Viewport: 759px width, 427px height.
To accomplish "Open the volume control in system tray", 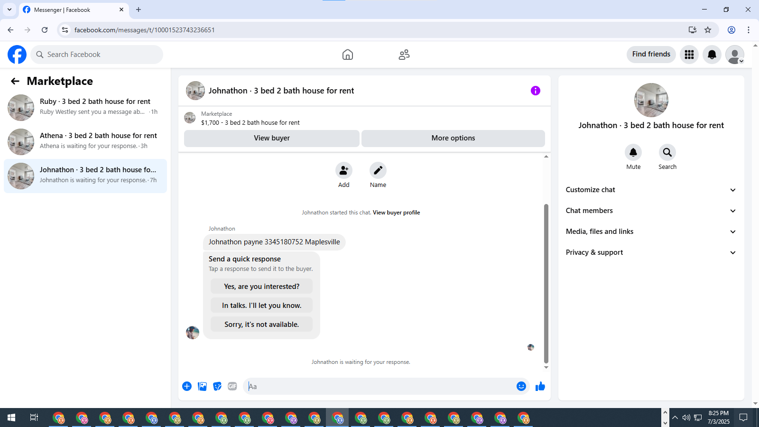I will 686,418.
